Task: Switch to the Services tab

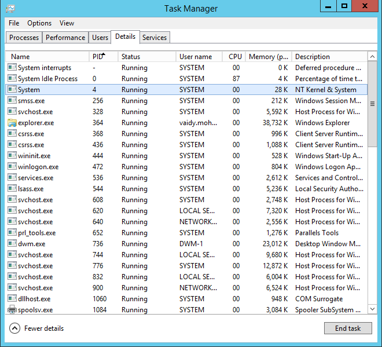Action: (x=155, y=38)
